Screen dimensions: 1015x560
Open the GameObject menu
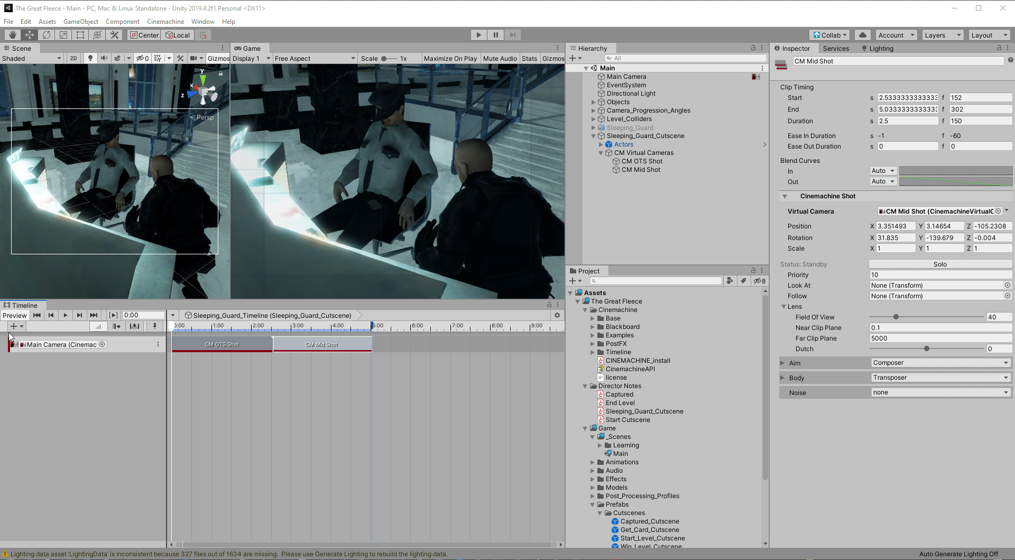81,22
